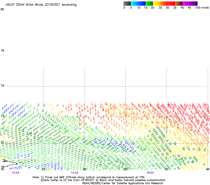Click legend scale value '25'
This screenshot has height=185, width=210.
click(x=160, y=8)
